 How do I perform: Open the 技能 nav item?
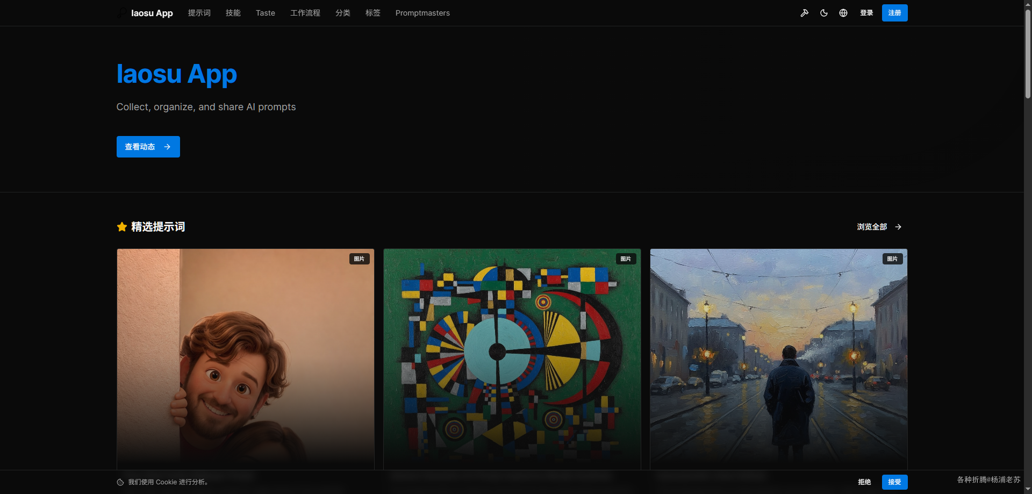(233, 13)
